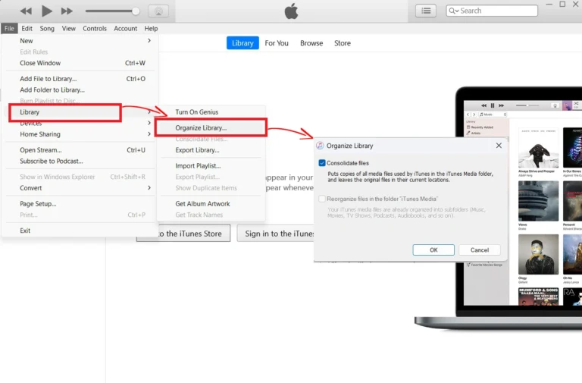Image resolution: width=582 pixels, height=383 pixels.
Task: Select Add Folder to Library
Action: [x=80, y=90]
